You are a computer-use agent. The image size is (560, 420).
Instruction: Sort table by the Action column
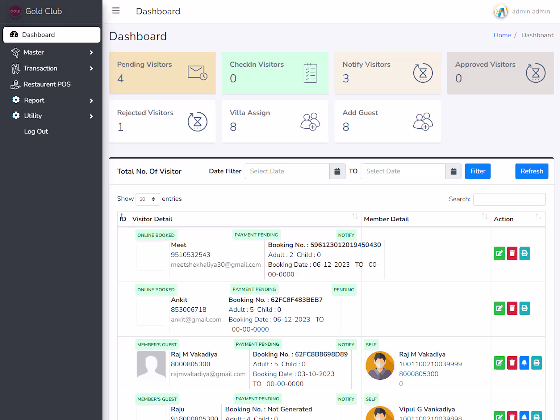518,219
